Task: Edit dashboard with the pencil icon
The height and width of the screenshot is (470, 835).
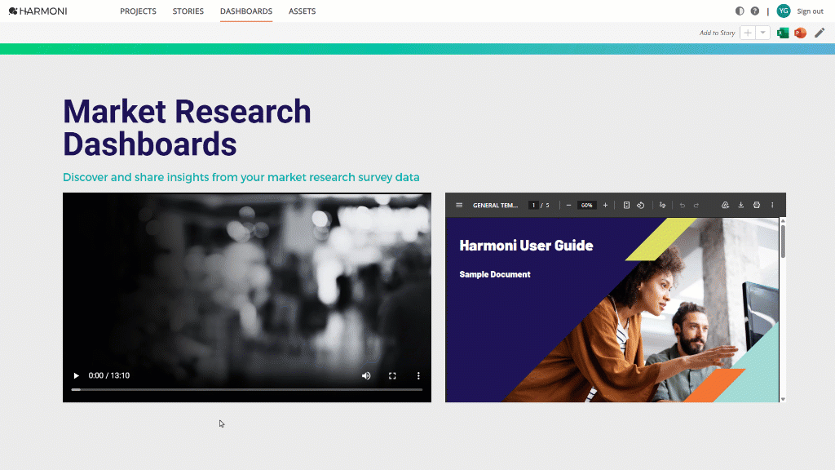Action: 820,33
